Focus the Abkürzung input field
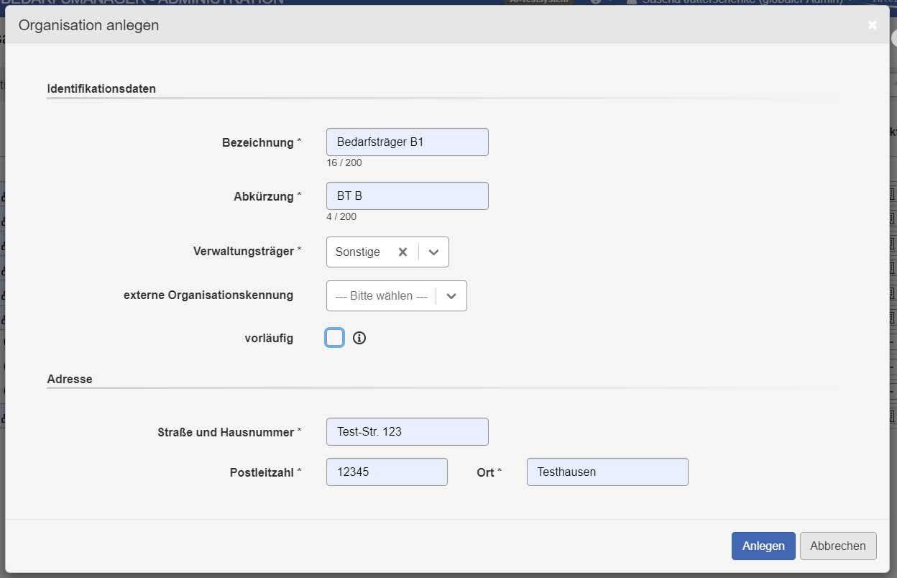 pyautogui.click(x=407, y=196)
